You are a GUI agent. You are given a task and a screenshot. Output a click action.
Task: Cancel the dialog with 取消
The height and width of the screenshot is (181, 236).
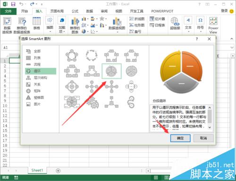coord(203,138)
